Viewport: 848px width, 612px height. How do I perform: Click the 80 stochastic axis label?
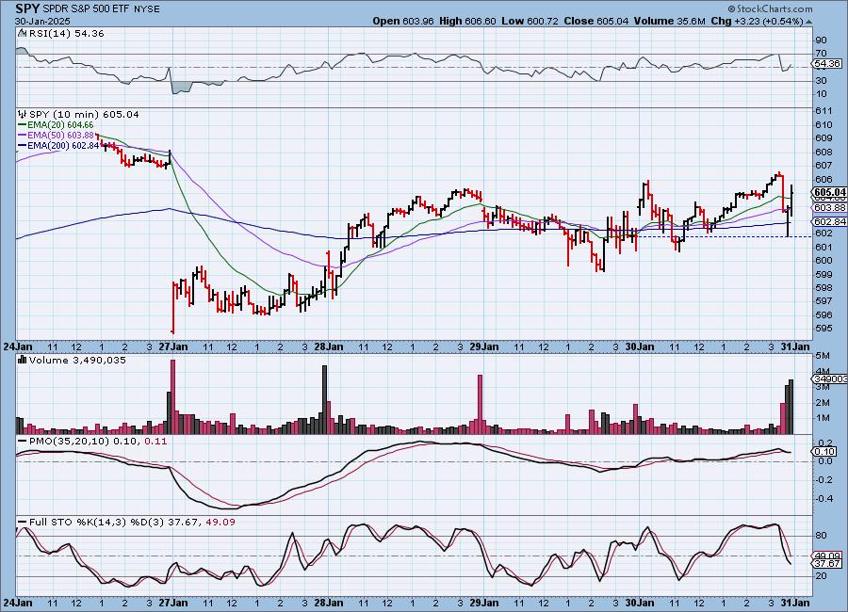[822, 536]
